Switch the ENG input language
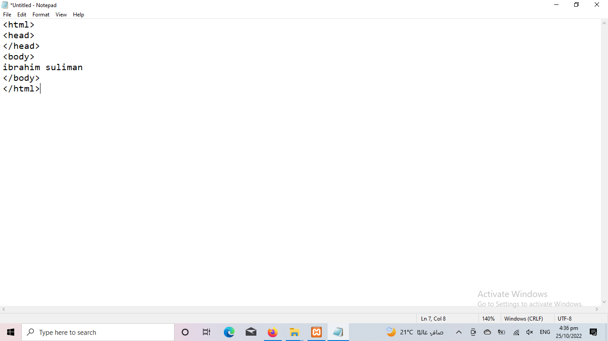 tap(545, 332)
